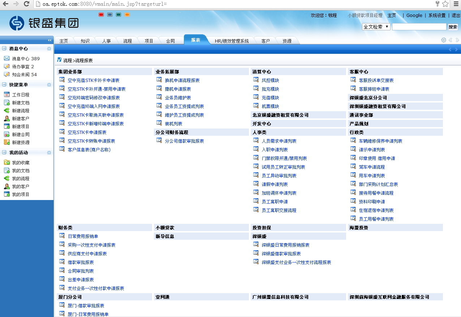Click the gear icon beside 我的活动

click(49, 152)
